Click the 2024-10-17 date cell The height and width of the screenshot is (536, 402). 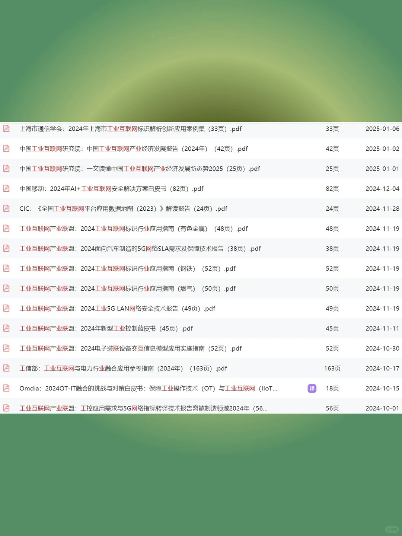click(x=382, y=368)
